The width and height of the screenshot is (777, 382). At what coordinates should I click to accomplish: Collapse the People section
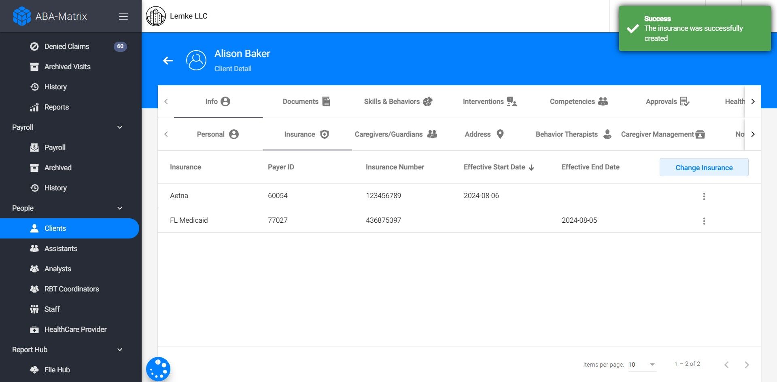[120, 208]
